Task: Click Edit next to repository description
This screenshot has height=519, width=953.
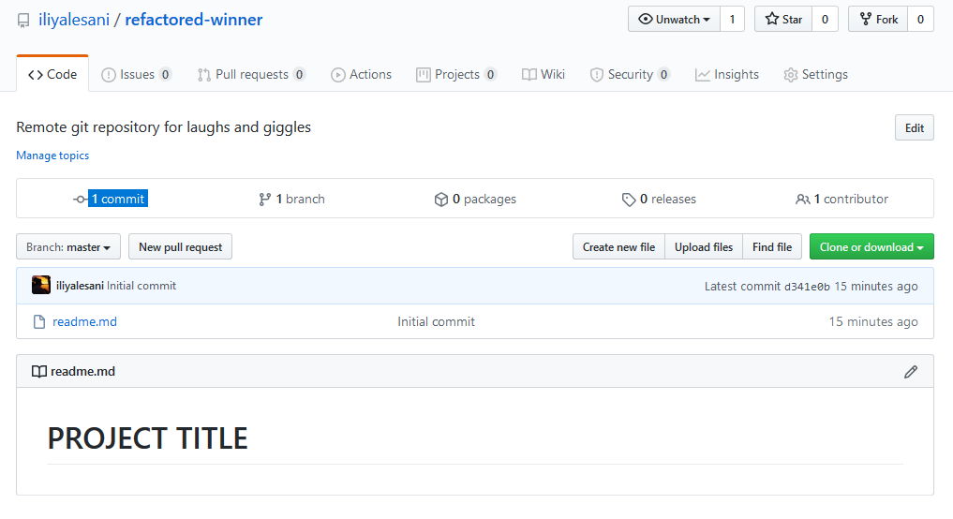Action: pyautogui.click(x=914, y=127)
